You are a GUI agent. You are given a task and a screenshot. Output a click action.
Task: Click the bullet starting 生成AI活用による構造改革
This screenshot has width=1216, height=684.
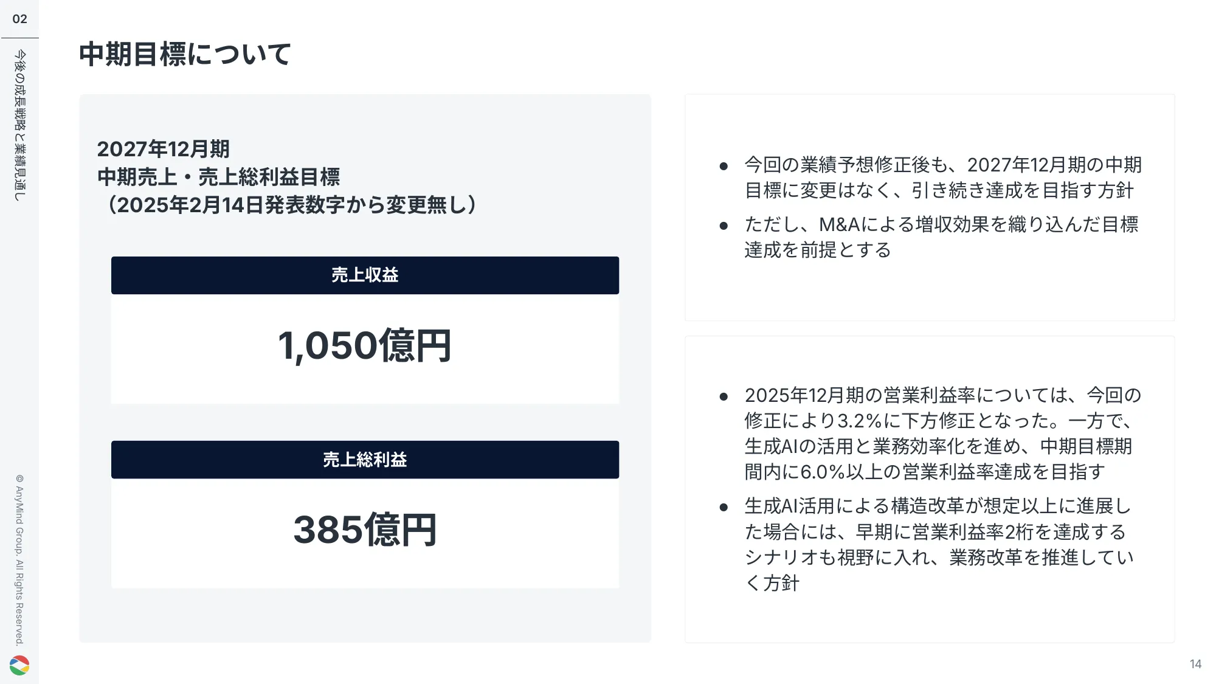(x=939, y=544)
